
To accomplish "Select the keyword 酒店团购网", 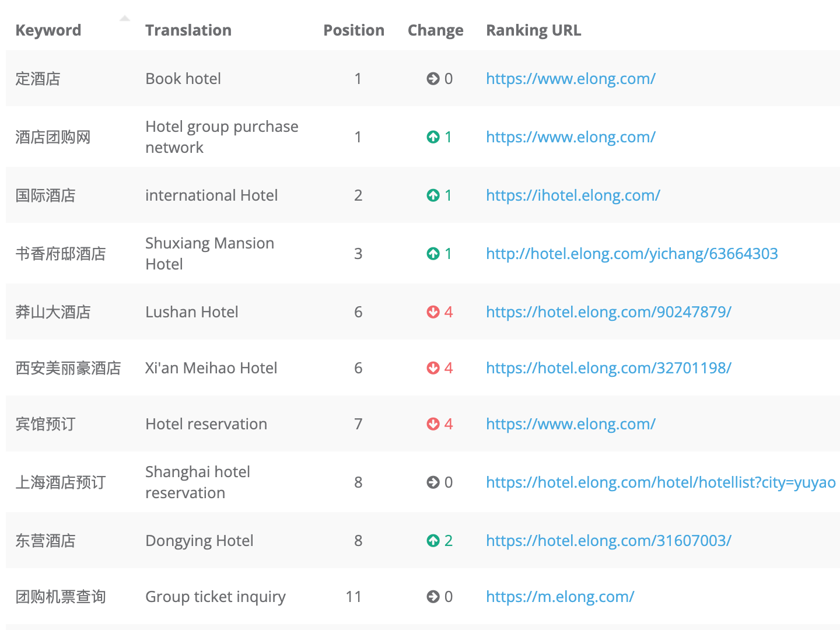I will pyautogui.click(x=53, y=137).
